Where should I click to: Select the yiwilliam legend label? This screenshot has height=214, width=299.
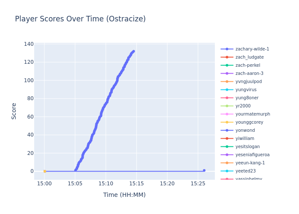click(x=245, y=139)
